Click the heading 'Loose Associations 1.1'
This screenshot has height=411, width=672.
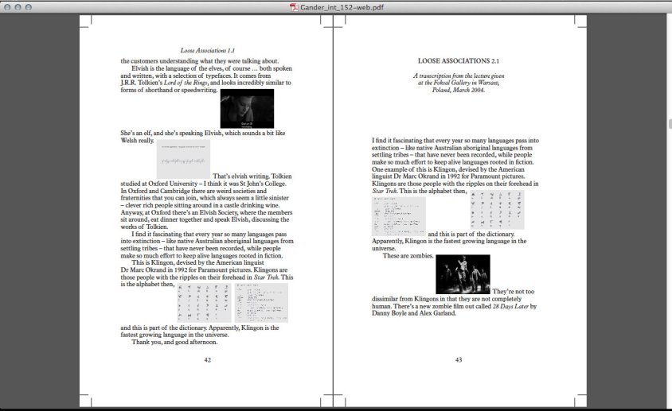pos(208,51)
